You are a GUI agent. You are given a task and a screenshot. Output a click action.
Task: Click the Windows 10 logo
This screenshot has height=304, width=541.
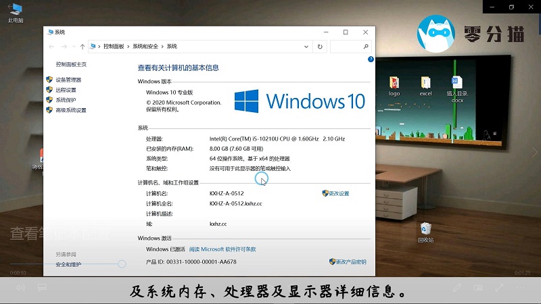300,101
